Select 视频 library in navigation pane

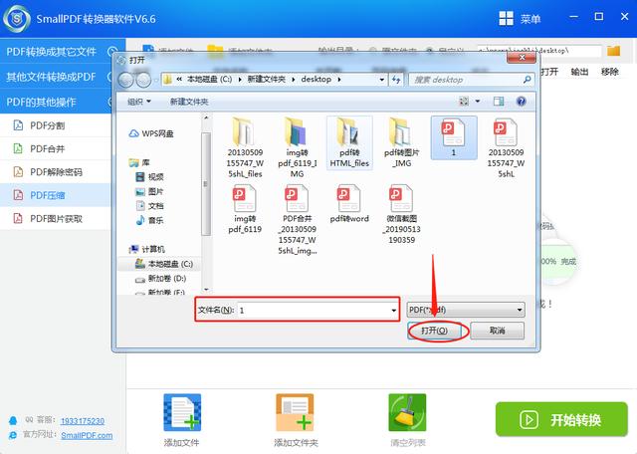(149, 177)
